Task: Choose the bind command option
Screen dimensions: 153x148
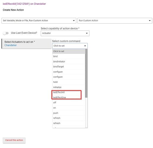Action: [x=68, y=56]
